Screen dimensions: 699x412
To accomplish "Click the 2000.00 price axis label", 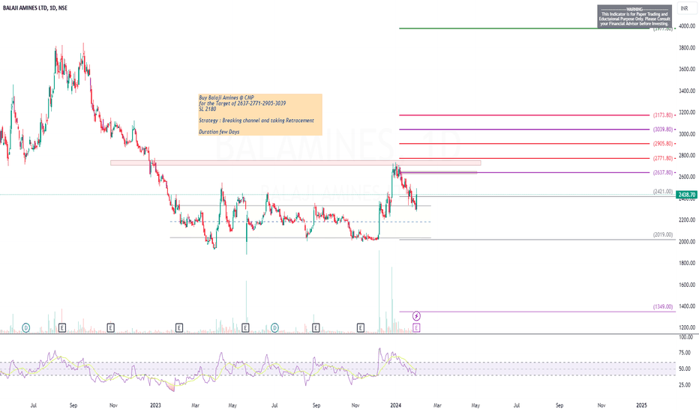I will (687, 241).
